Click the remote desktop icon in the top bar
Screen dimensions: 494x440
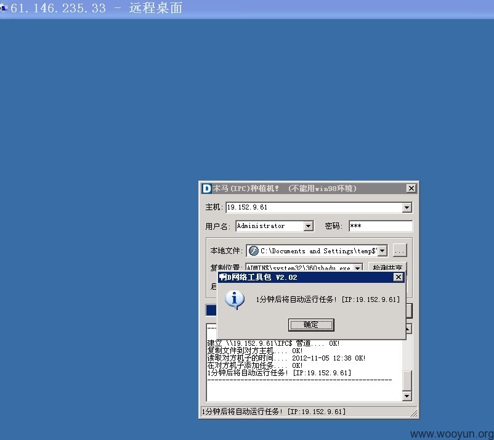point(4,9)
